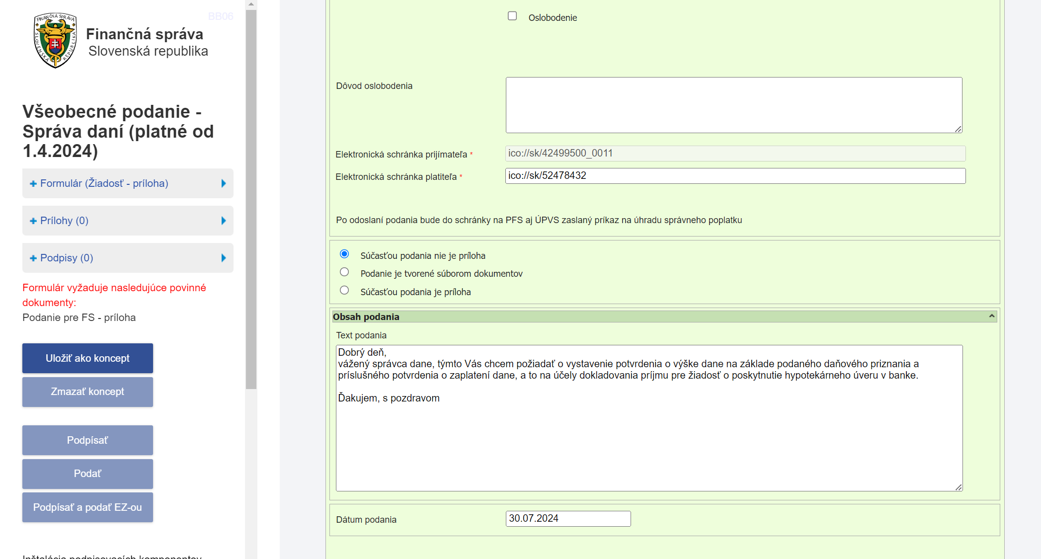Choose 'Podanie je tvorené súborom dokumentov' option

pos(344,272)
